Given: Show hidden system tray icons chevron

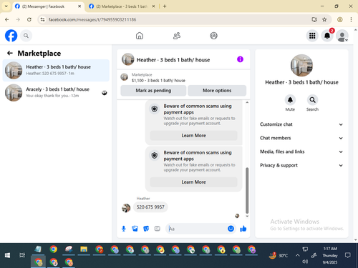Looking at the screenshot, I should click(297, 255).
